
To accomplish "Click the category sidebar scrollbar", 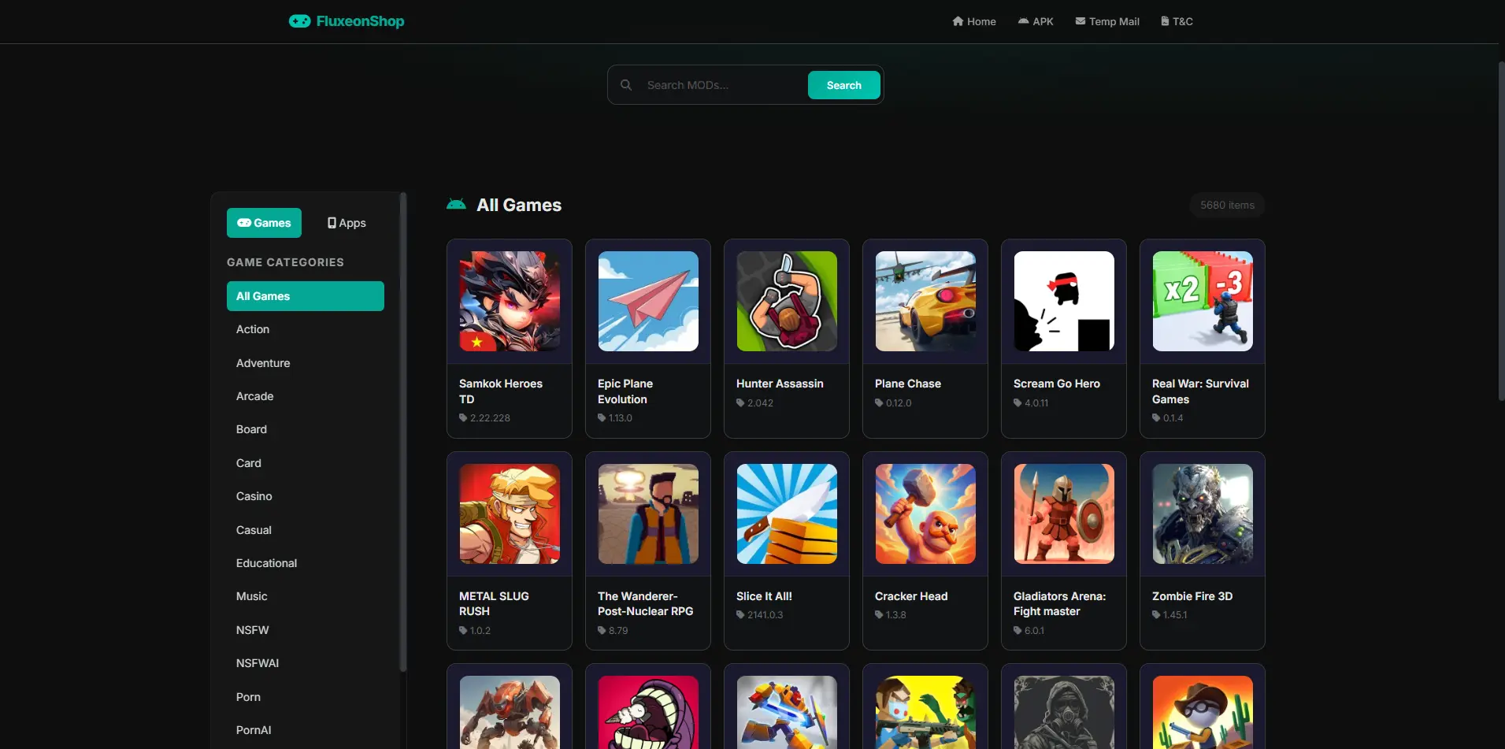I will (403, 432).
